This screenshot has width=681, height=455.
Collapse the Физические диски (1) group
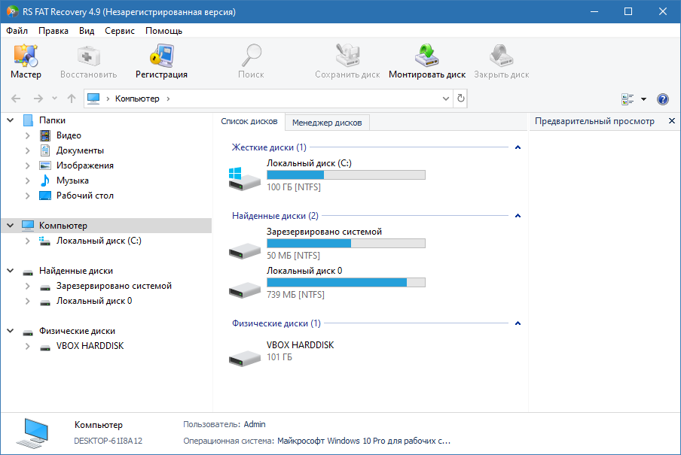pyautogui.click(x=518, y=323)
